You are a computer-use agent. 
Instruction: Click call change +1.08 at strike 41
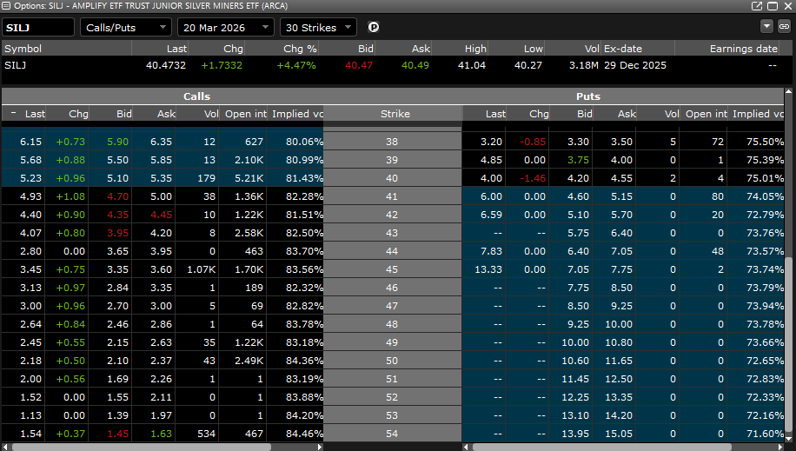(70, 196)
